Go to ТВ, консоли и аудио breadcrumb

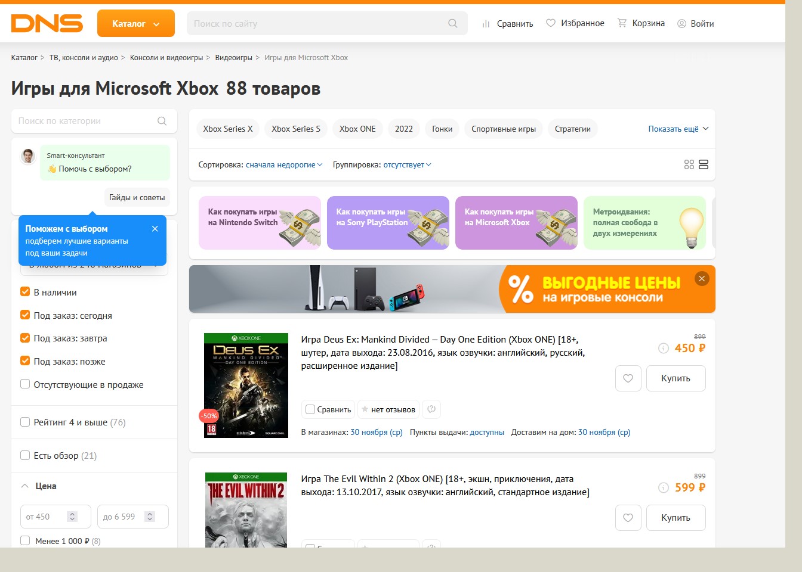[84, 58]
